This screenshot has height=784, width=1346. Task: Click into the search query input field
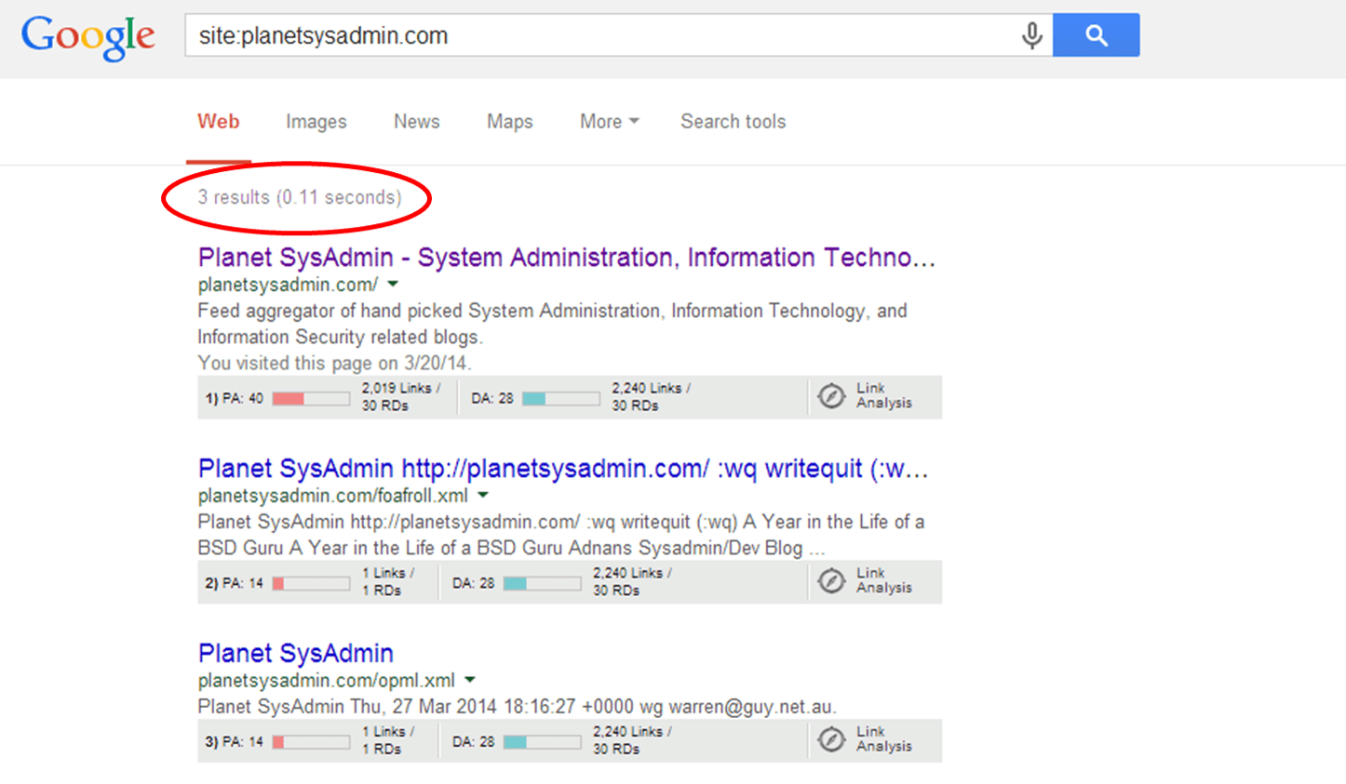click(x=596, y=36)
